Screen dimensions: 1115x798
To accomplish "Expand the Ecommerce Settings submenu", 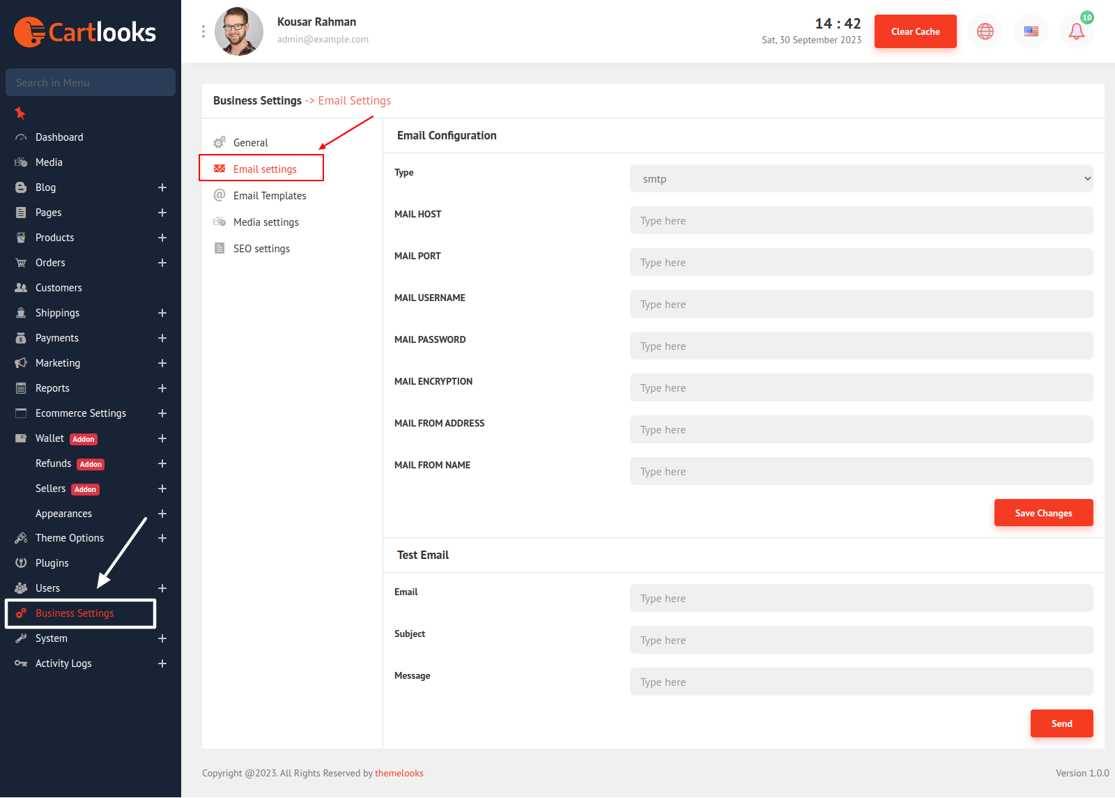I will tap(162, 413).
